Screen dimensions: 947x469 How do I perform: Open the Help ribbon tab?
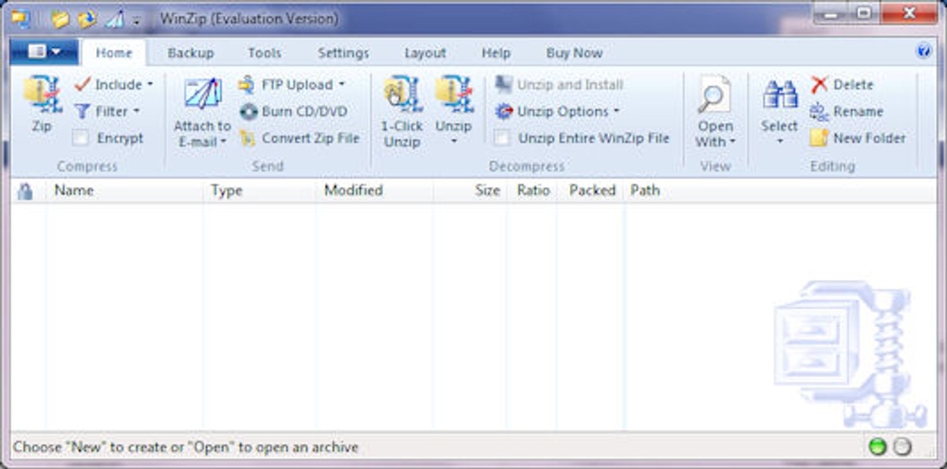coord(496,53)
